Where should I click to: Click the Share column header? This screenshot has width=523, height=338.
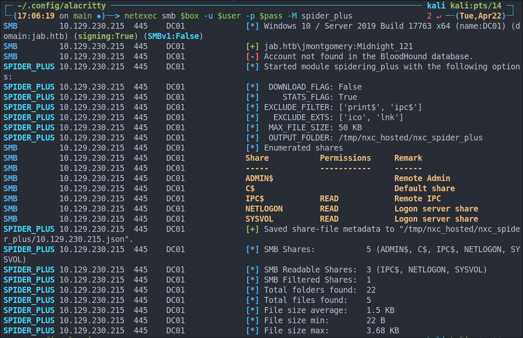(257, 158)
